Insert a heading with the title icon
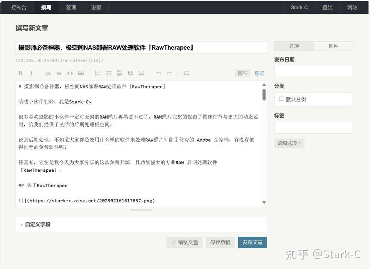The image size is (370, 269). click(x=119, y=73)
